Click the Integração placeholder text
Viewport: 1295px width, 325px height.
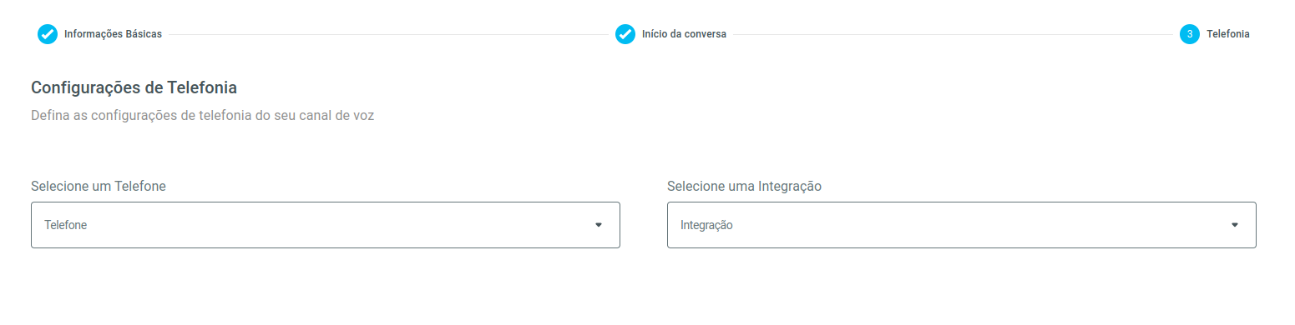coord(706,225)
